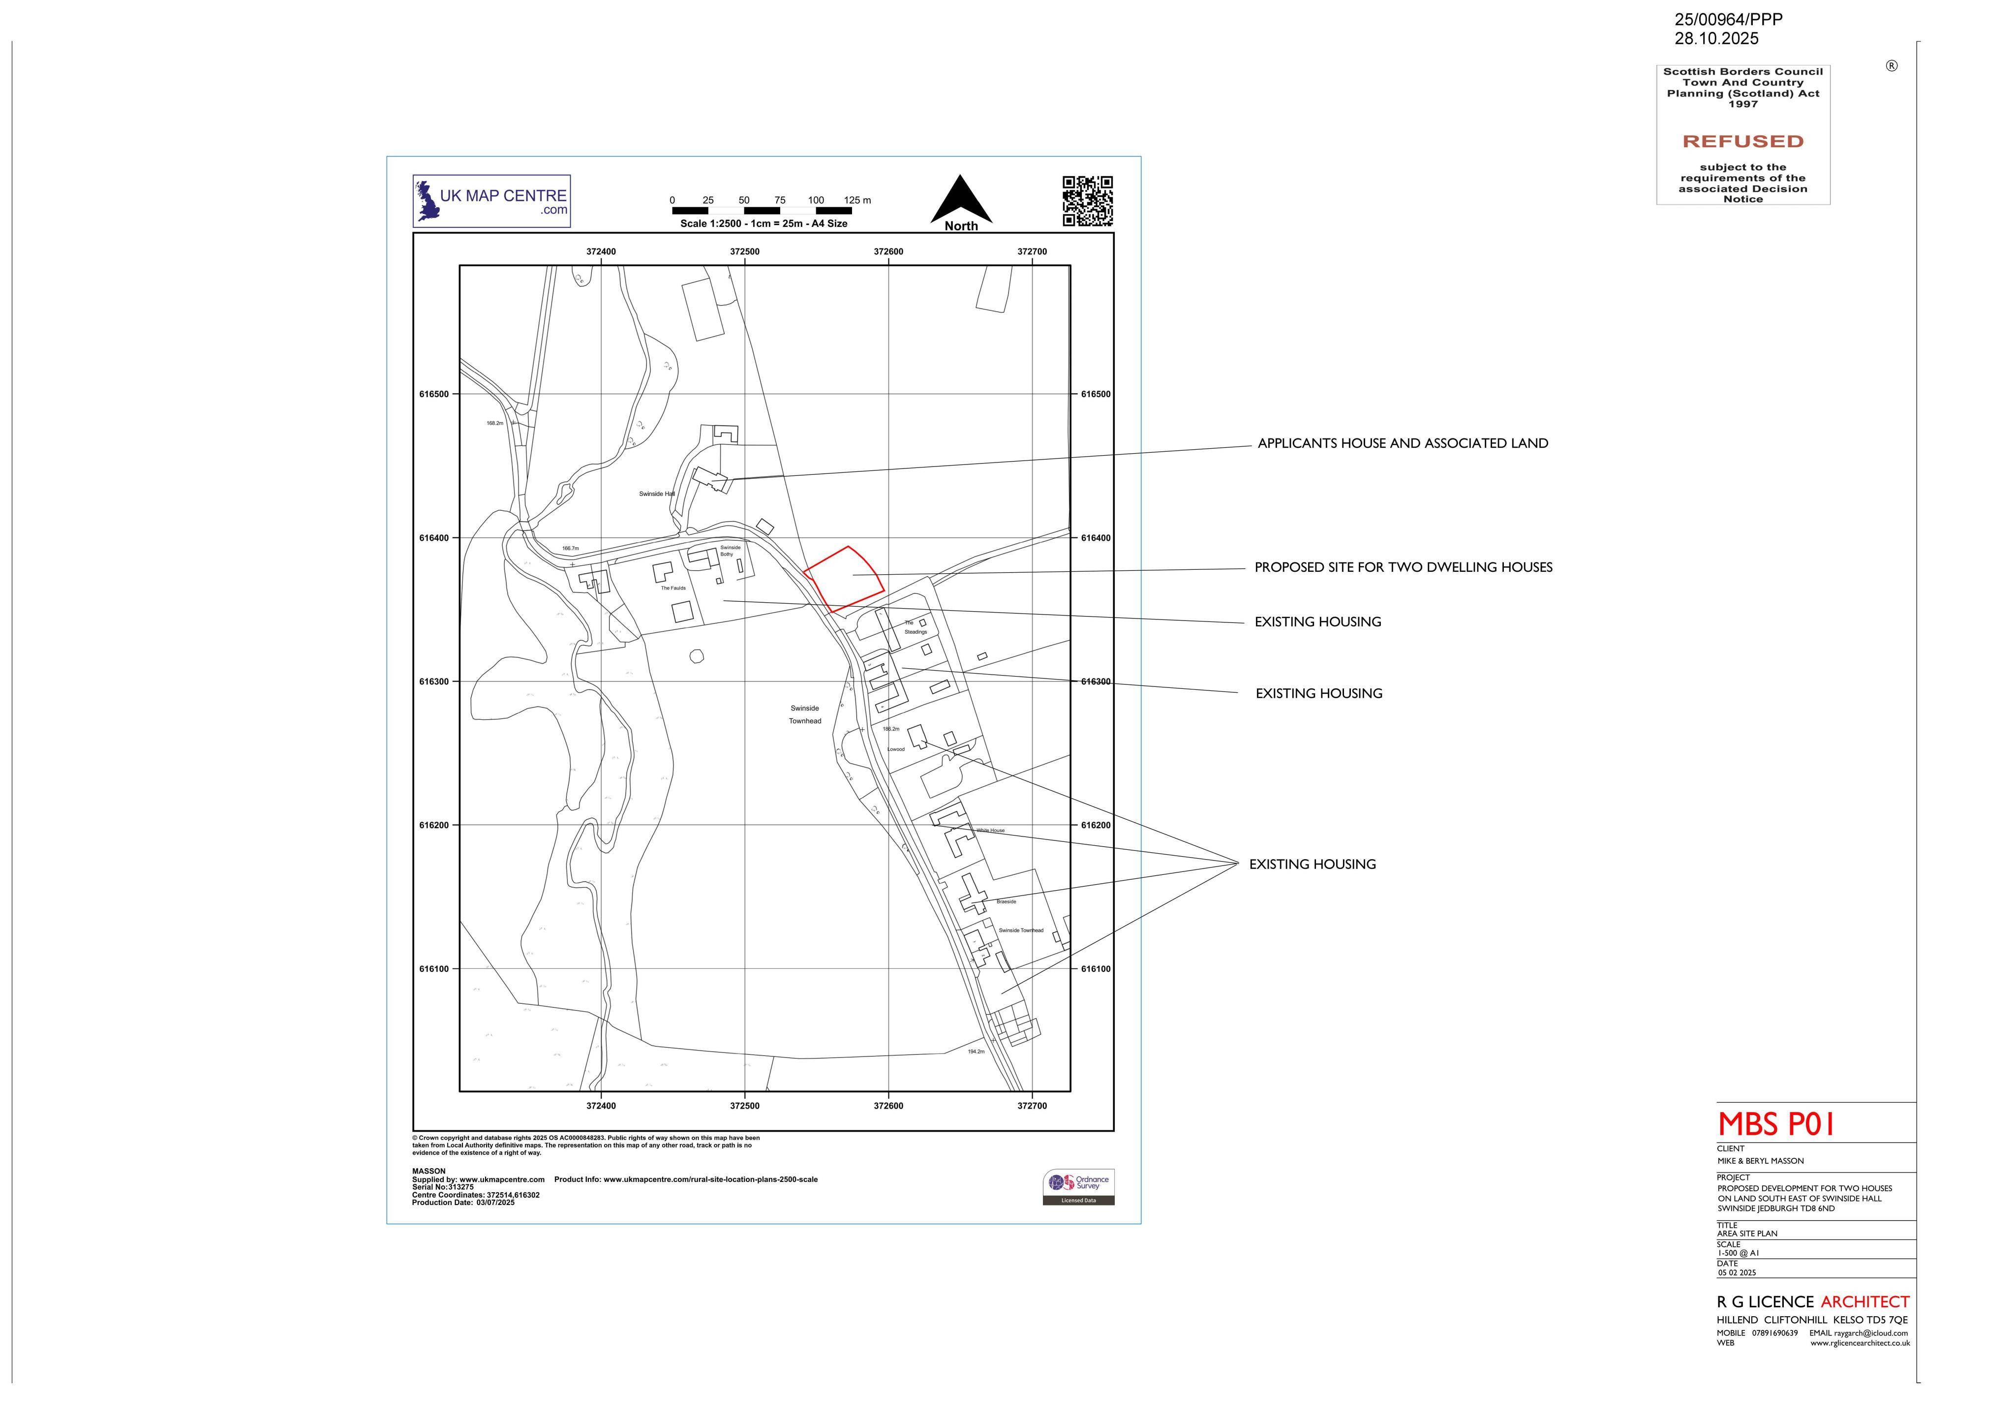Open www.rglicencearchitect.co.uk web link
This screenshot has height=1424, width=2015.
tap(1861, 1343)
